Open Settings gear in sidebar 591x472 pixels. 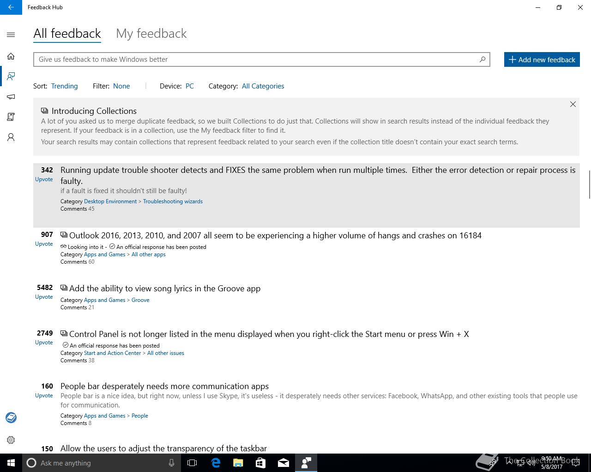pos(11,440)
